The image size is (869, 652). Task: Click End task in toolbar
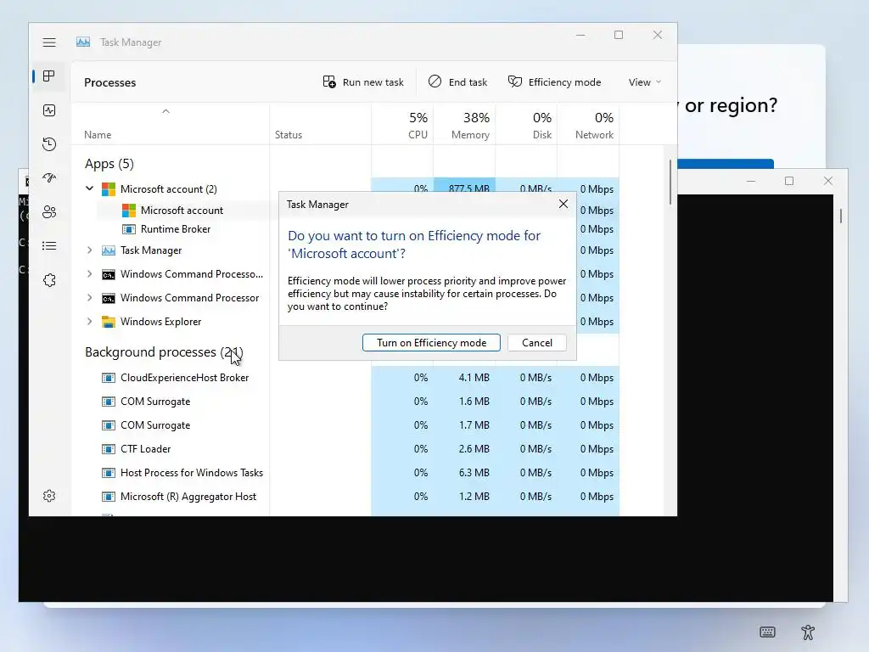coord(457,82)
